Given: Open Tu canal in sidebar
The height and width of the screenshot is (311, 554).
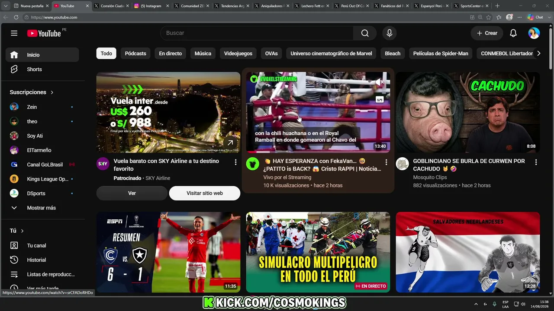Looking at the screenshot, I should (x=42, y=245).
